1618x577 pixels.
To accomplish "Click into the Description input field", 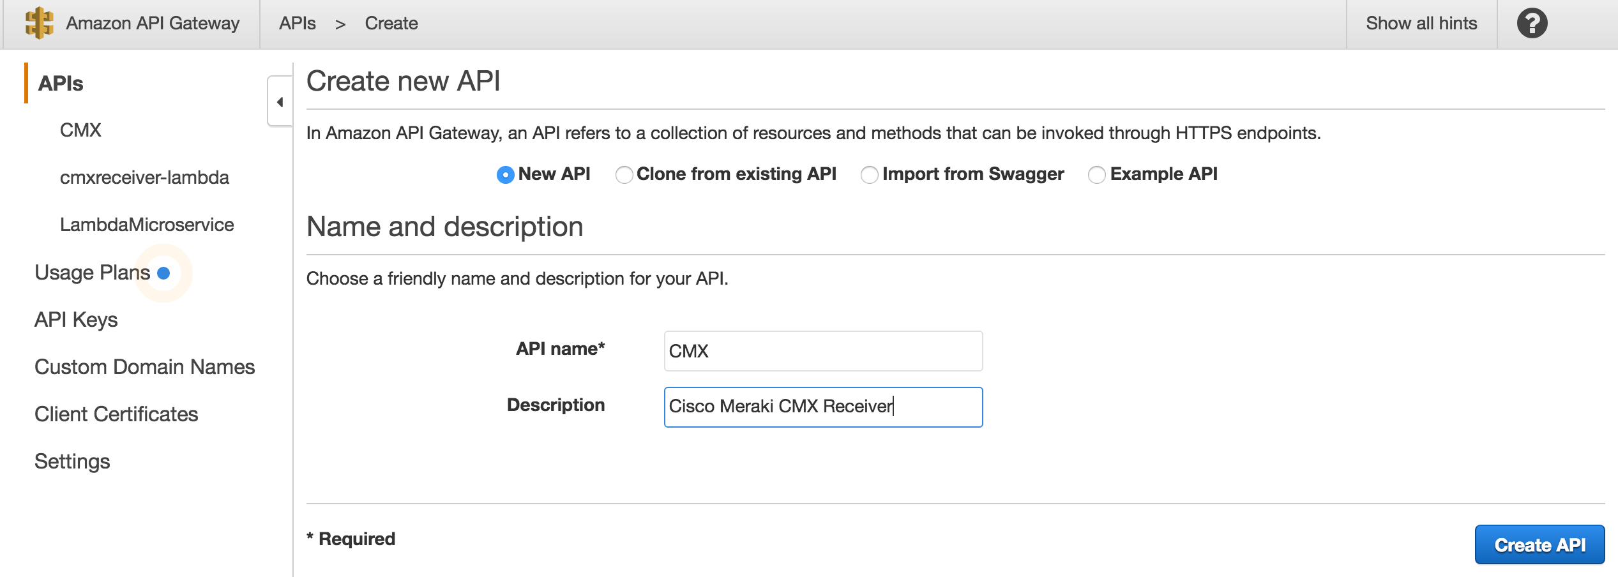I will coord(823,407).
